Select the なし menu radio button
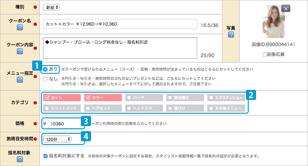This screenshot has width=308, height=166. [x=45, y=79]
